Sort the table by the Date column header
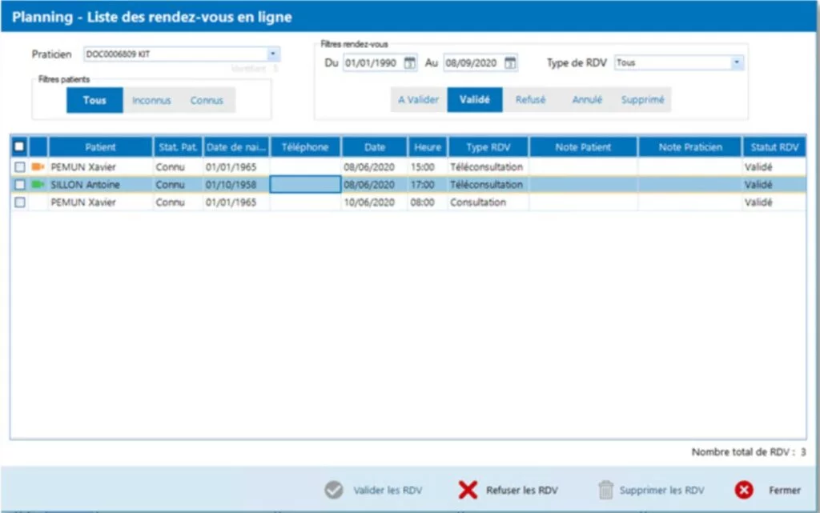 coord(374,147)
